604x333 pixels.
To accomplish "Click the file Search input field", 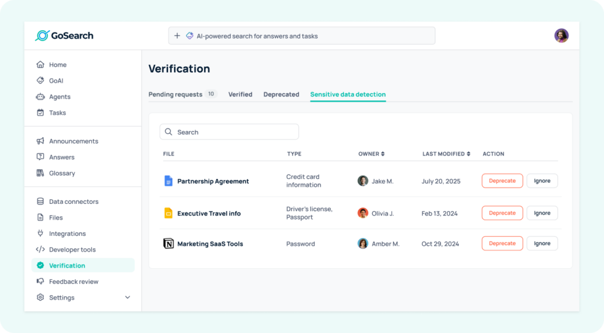I will click(x=229, y=132).
